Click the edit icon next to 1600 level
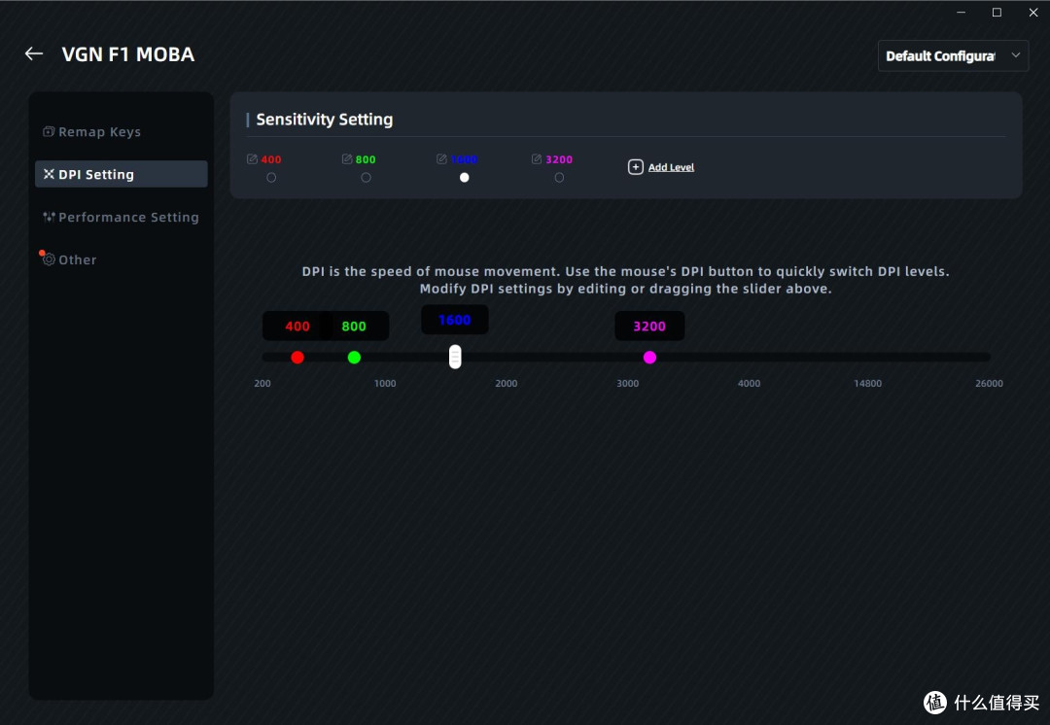This screenshot has height=725, width=1050. coord(441,158)
